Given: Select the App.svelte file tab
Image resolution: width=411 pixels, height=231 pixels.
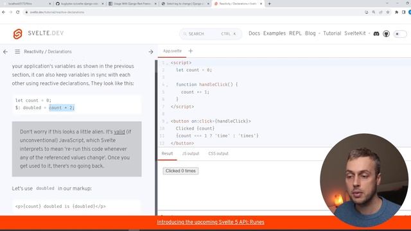Looking at the screenshot, I should click(172, 51).
